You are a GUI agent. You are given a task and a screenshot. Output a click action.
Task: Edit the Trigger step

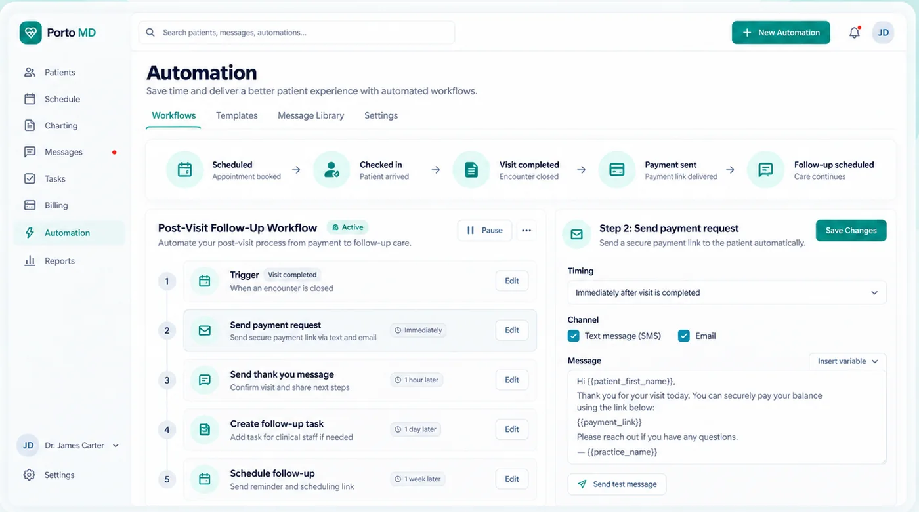(512, 281)
